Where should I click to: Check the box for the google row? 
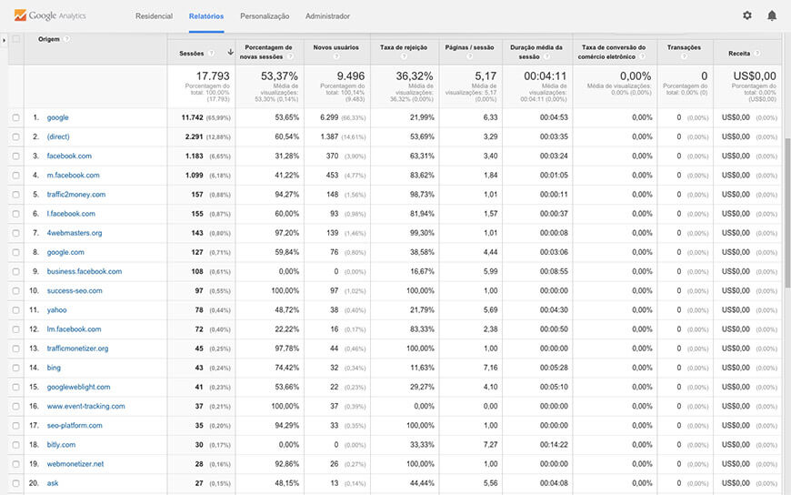point(15,117)
